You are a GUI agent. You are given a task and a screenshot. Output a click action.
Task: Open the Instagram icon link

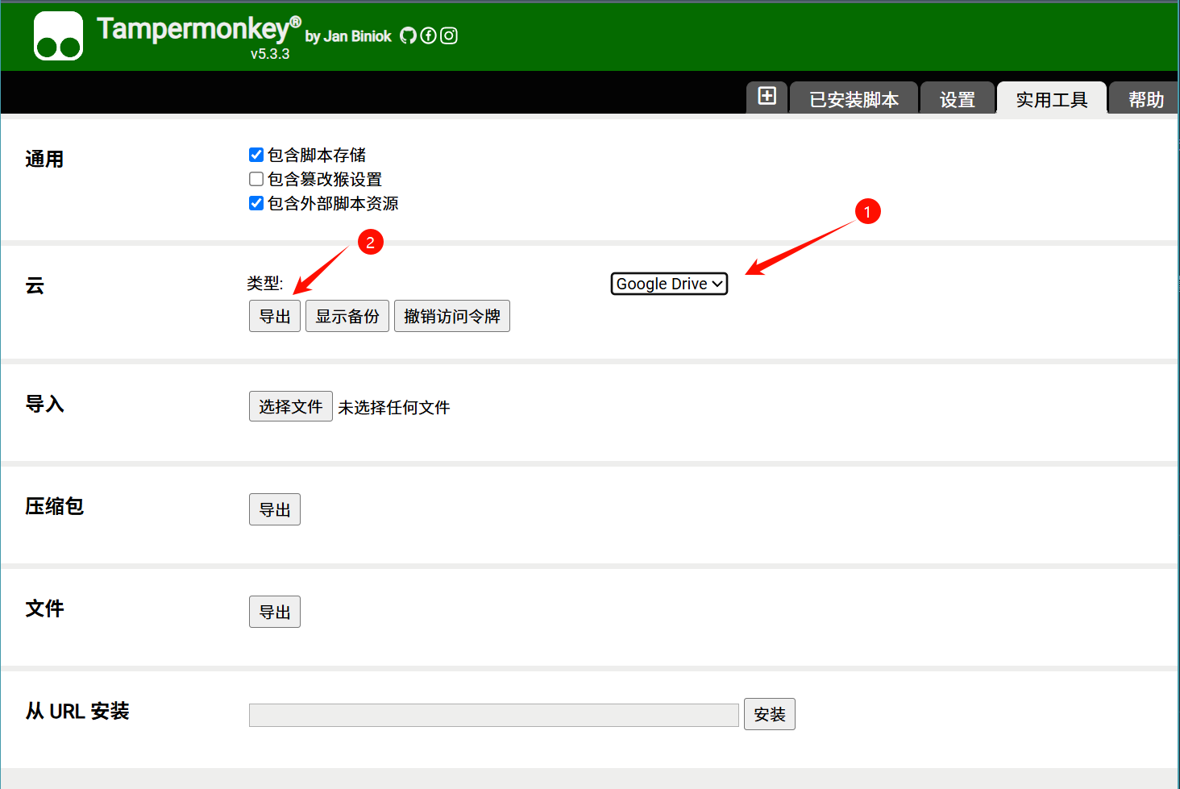(449, 35)
